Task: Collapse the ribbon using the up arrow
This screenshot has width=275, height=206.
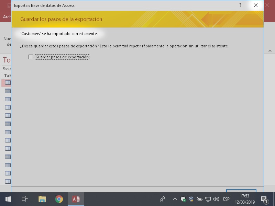Action: (x=270, y=51)
